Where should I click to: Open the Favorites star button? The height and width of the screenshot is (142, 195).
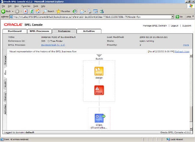[x=63, y=11]
